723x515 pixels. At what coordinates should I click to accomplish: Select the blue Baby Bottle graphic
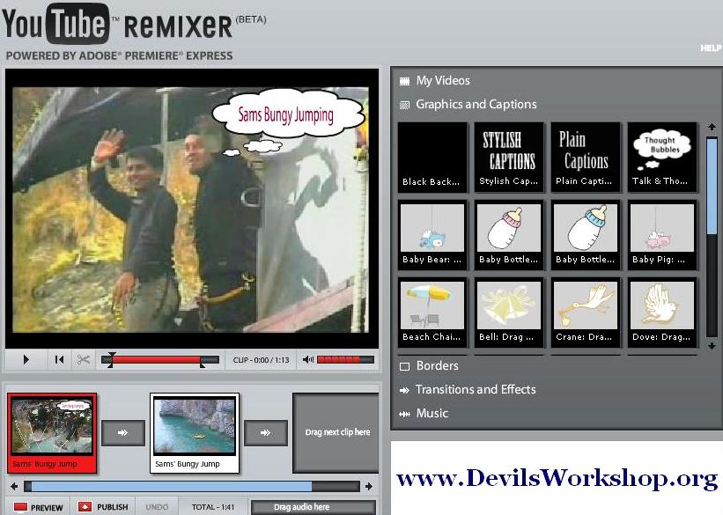pyautogui.click(x=585, y=235)
